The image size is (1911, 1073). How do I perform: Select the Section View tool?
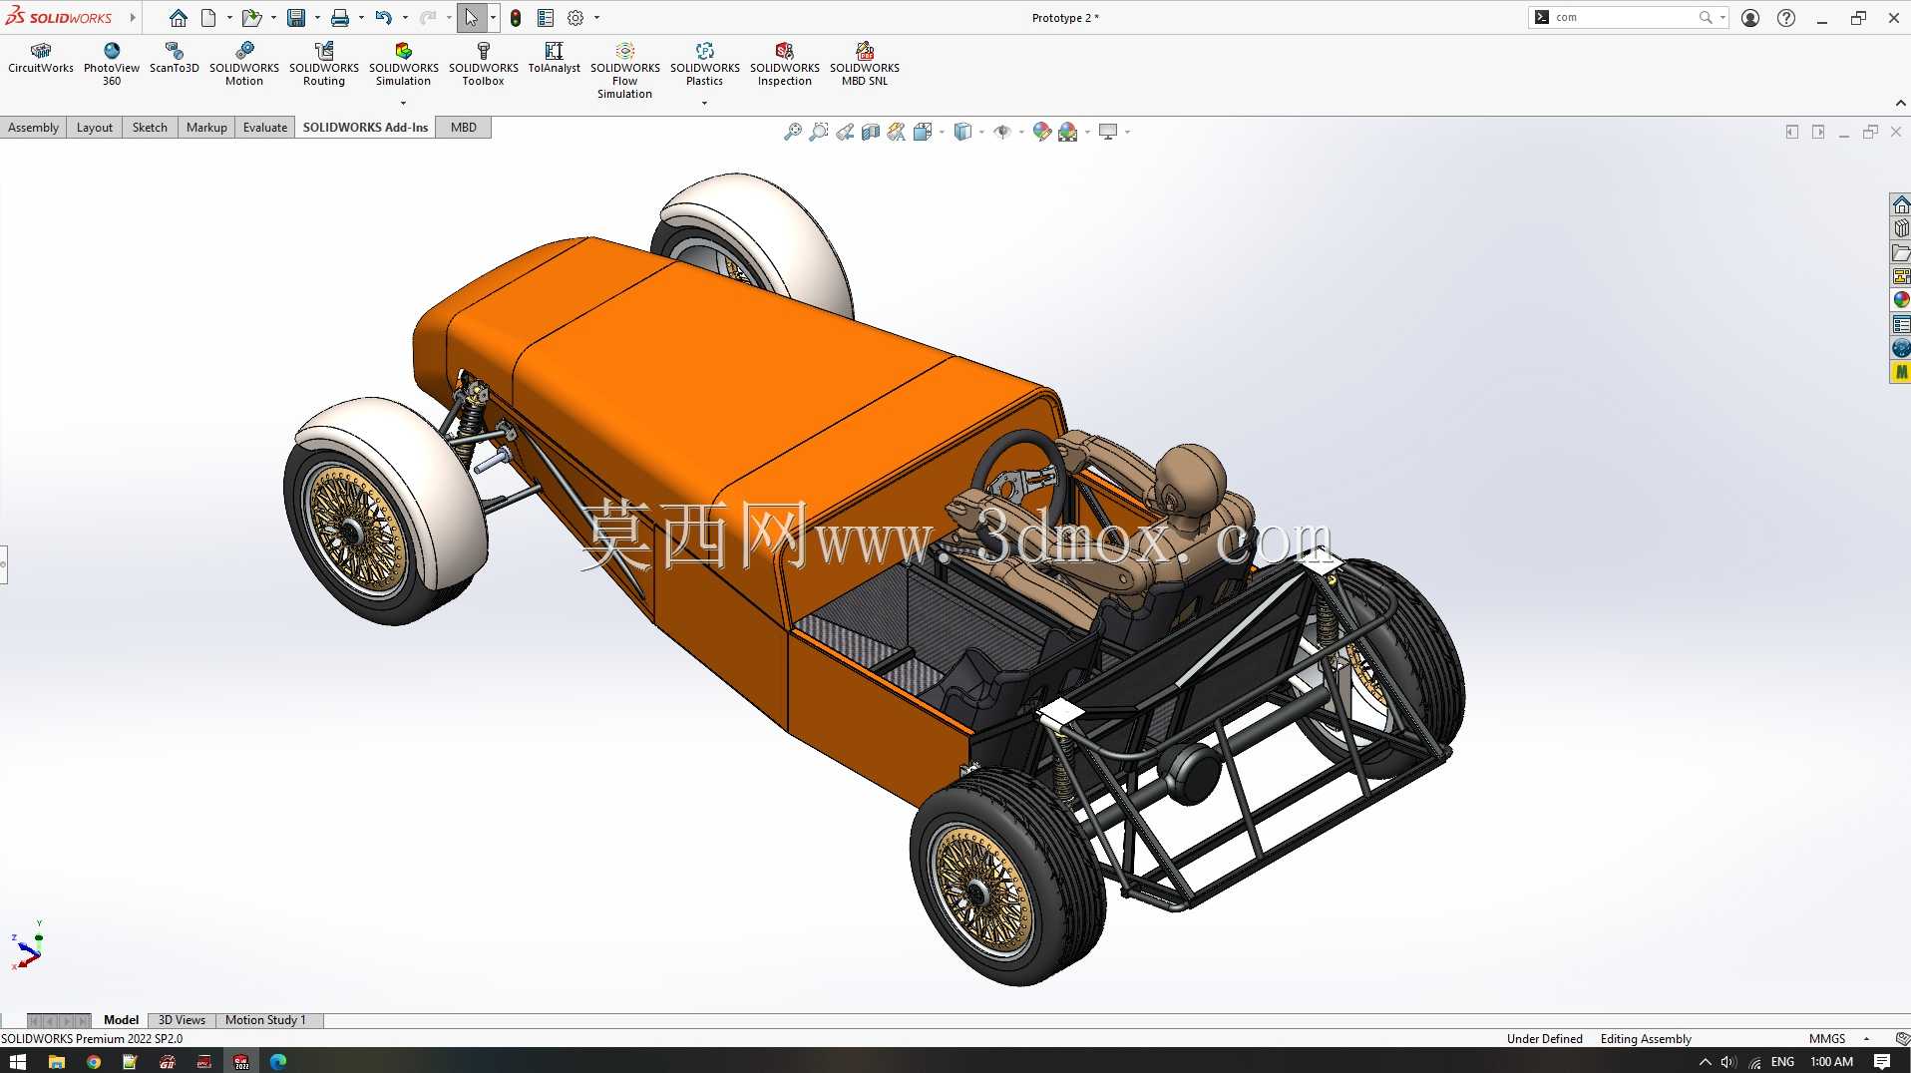point(871,132)
